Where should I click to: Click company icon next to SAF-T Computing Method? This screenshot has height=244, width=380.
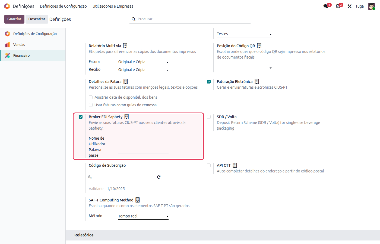coord(138,200)
